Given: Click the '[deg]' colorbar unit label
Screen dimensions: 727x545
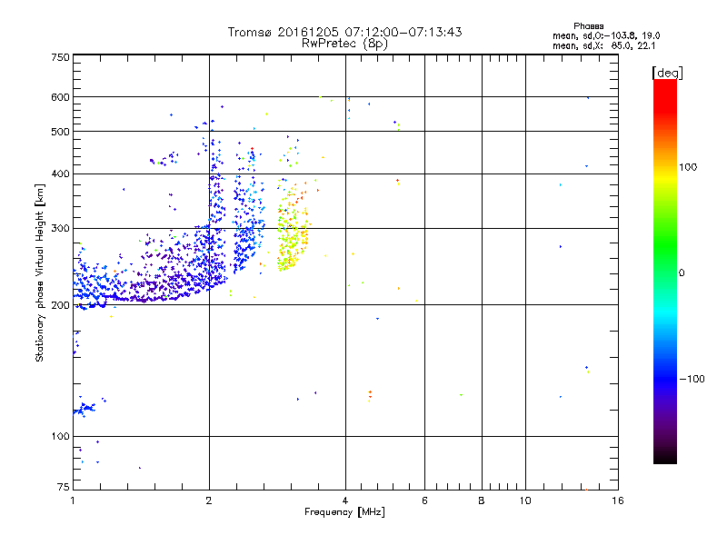Looking at the screenshot, I should point(667,73).
